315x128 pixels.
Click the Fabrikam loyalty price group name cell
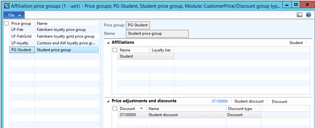click(67, 30)
